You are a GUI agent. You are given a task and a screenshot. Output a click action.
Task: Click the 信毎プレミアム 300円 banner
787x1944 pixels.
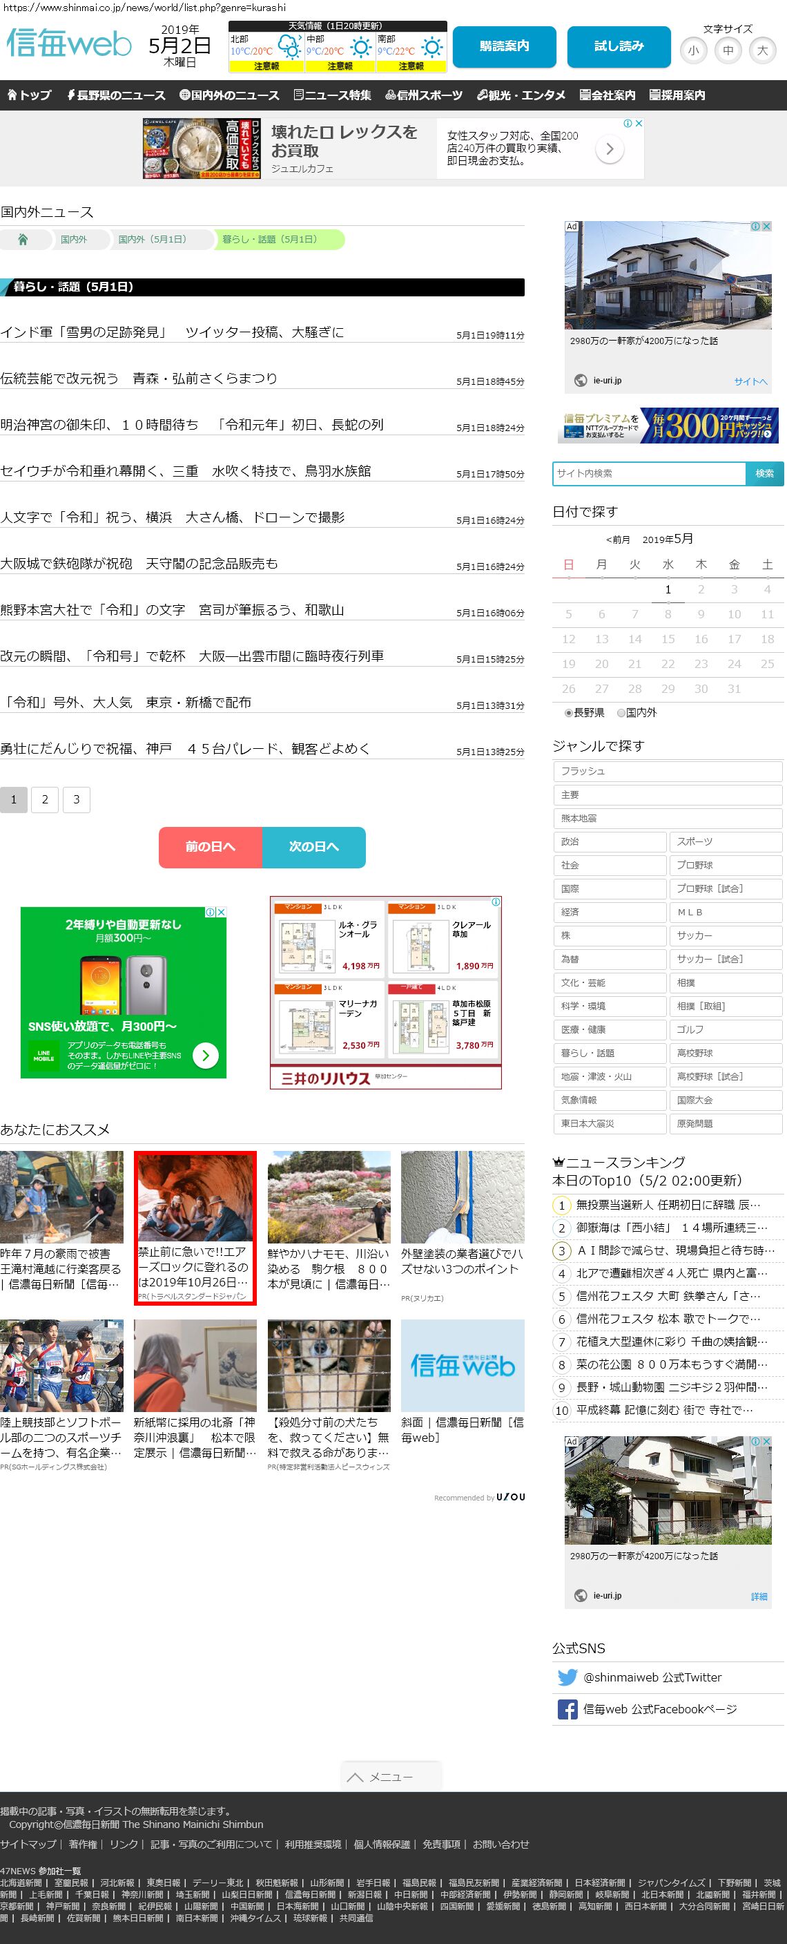point(668,426)
